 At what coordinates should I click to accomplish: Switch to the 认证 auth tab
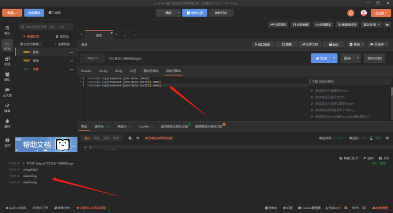point(133,71)
